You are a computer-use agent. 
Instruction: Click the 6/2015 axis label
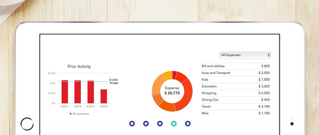click(x=65, y=107)
